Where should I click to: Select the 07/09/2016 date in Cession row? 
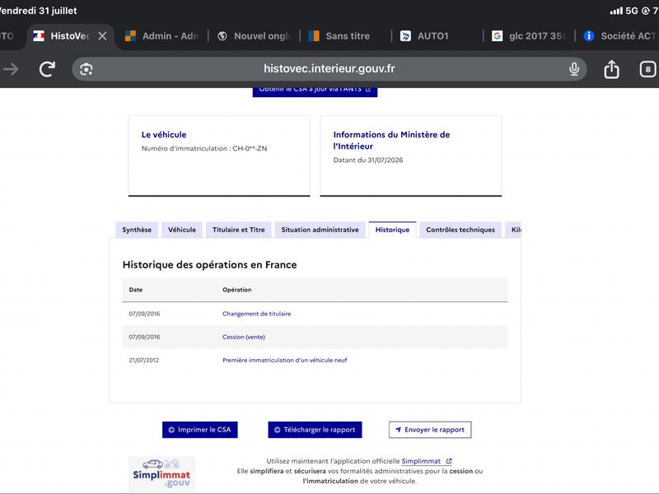pyautogui.click(x=144, y=337)
